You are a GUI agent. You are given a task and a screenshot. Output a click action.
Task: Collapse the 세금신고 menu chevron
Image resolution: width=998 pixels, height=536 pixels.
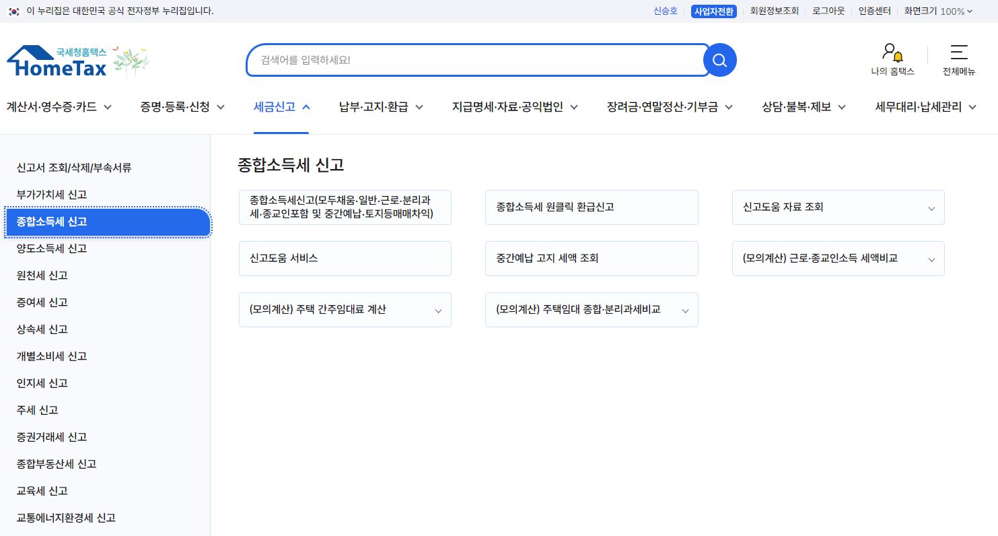[x=306, y=106]
